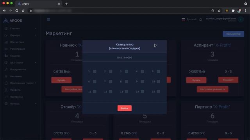Check calculator box for platform 2
The width and height of the screenshot is (250, 140).
pyautogui.click(x=111, y=72)
